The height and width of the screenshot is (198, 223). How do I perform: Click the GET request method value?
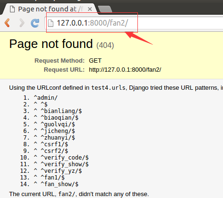(x=95, y=61)
